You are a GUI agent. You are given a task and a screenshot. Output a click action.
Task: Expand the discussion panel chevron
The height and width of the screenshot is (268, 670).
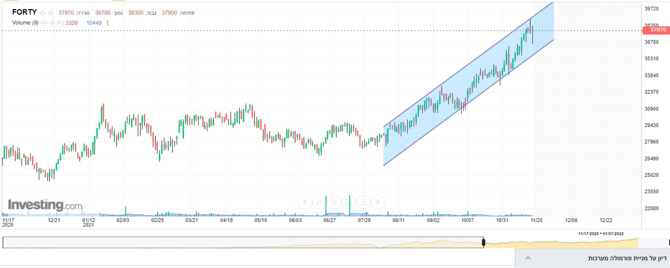(528, 258)
